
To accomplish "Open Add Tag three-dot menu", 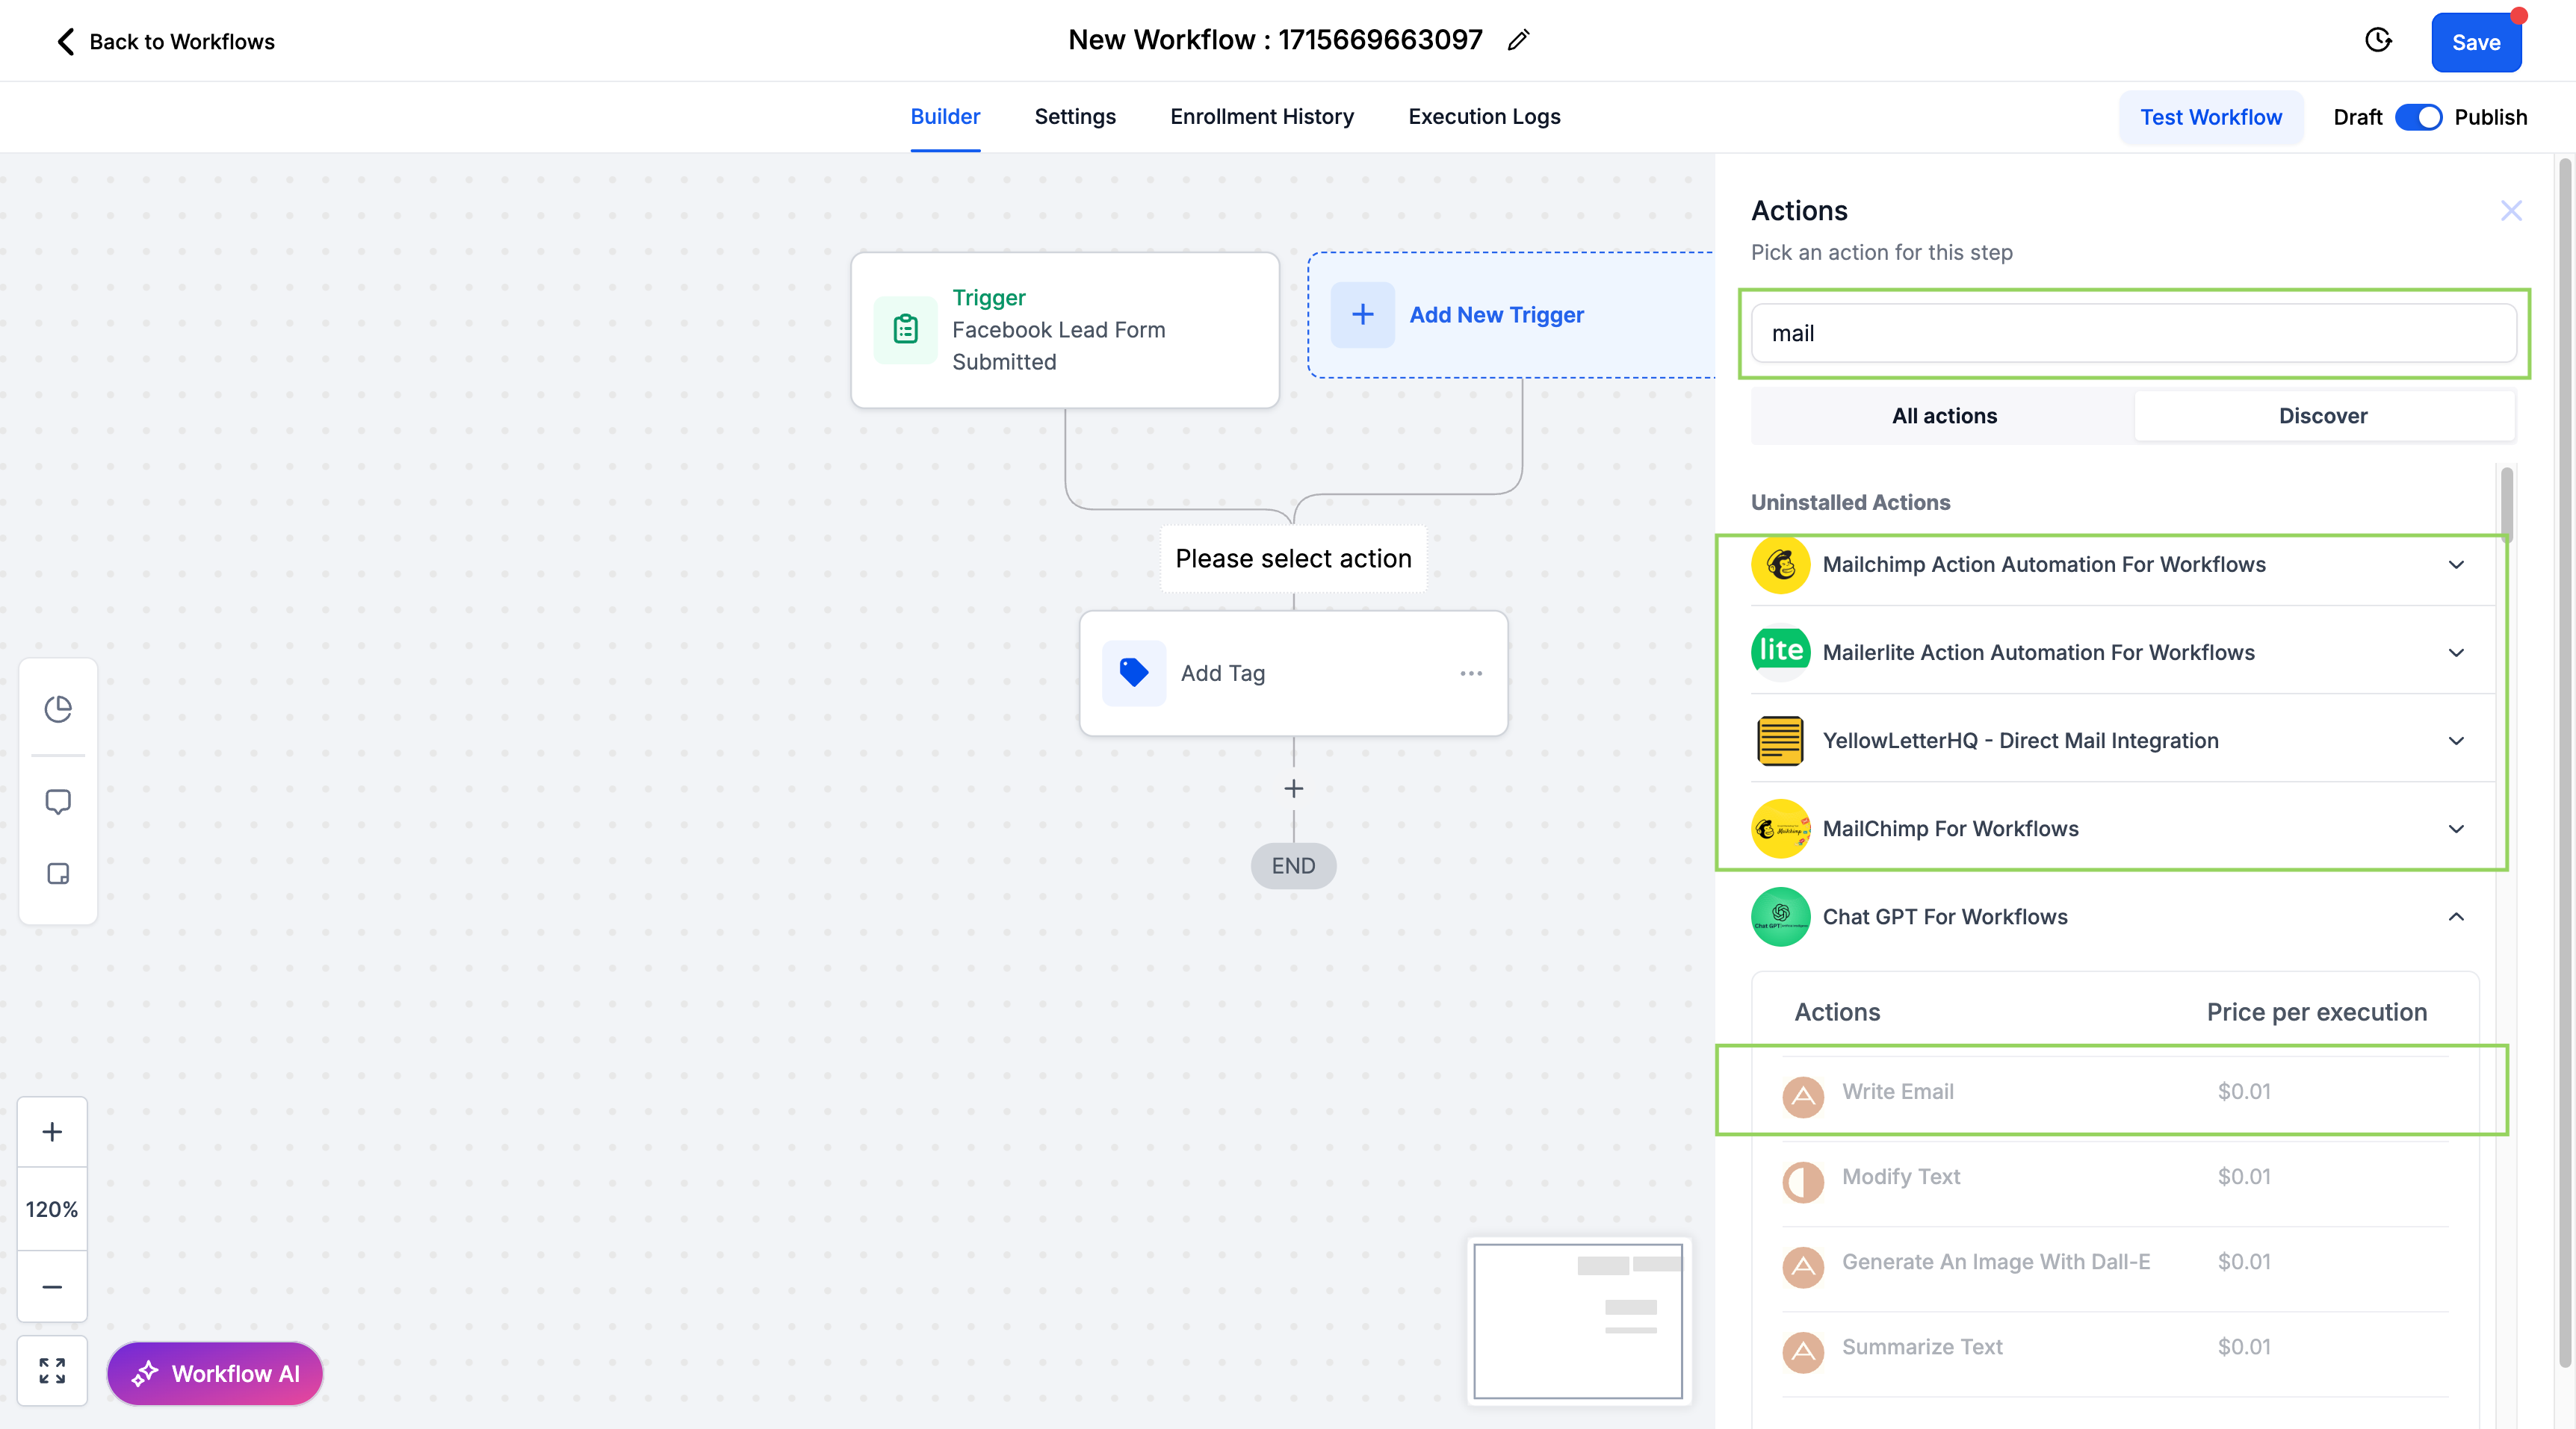I will click(x=1470, y=673).
